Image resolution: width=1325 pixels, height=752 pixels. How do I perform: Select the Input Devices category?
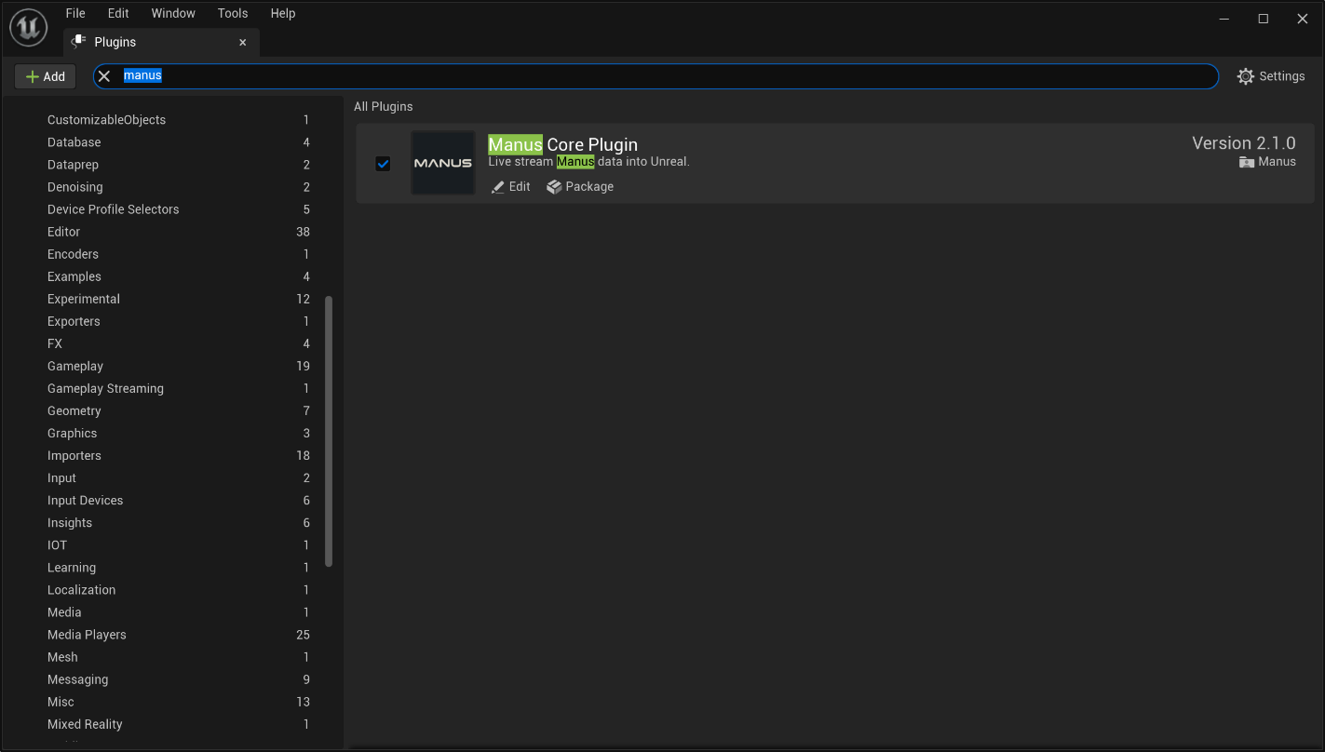[x=85, y=501]
